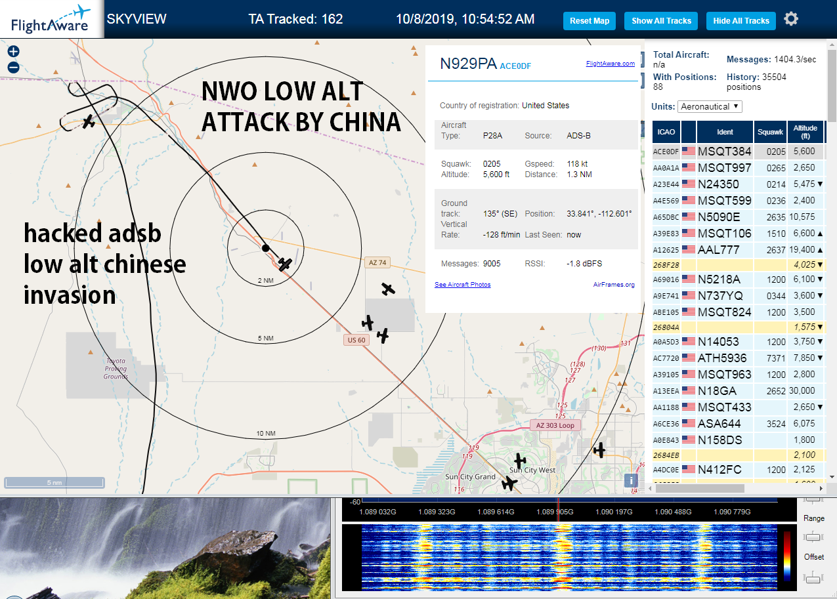Viewport: 837px width, 599px height.
Task: Click the US flag in the N18GA row
Action: [x=688, y=391]
